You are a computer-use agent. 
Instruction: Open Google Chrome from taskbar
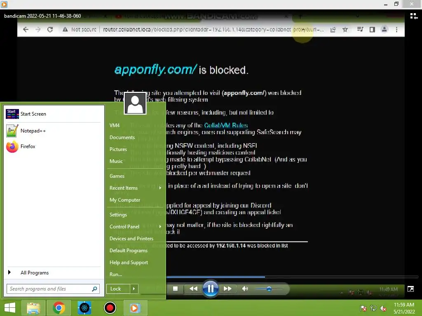59,308
